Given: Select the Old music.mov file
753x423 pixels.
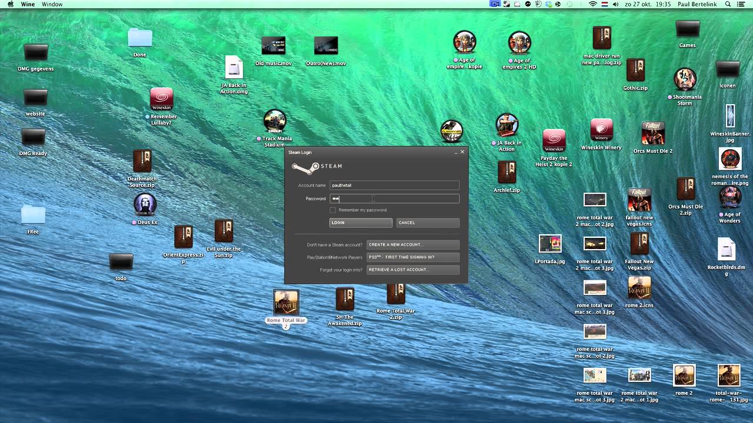Looking at the screenshot, I should (274, 46).
